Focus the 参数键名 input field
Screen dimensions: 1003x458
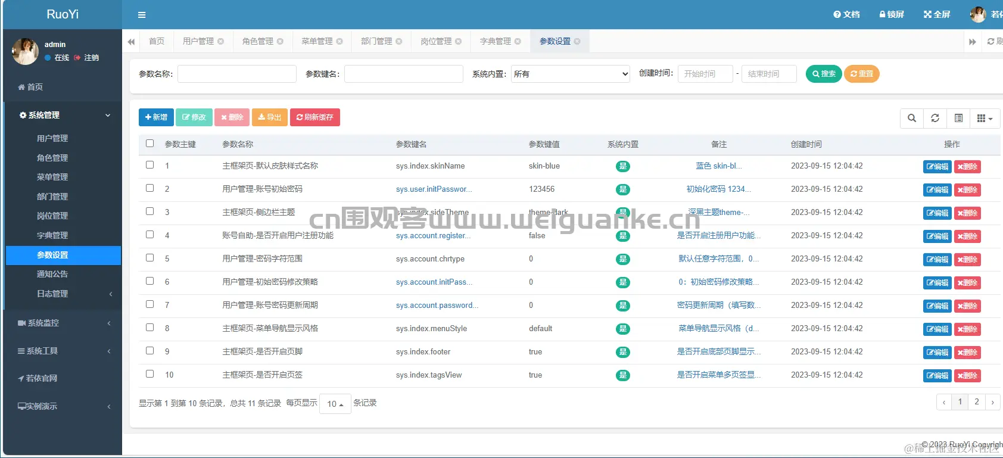coord(404,74)
